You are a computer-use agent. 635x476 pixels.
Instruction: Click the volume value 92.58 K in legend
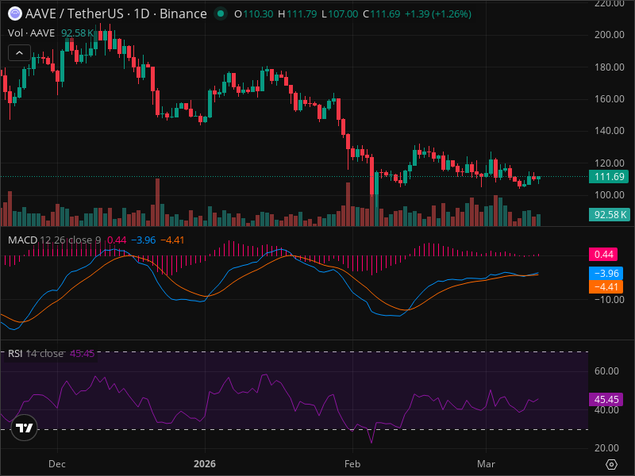pyautogui.click(x=78, y=33)
